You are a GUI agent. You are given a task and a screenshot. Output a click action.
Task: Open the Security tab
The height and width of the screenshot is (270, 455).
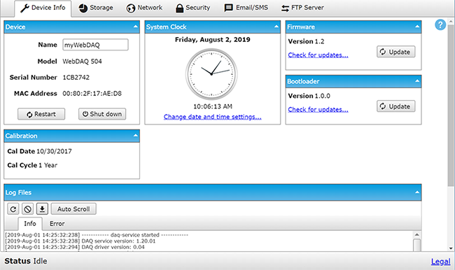click(x=192, y=8)
